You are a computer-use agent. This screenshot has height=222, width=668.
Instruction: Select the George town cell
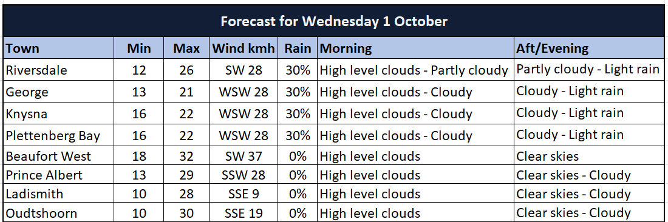59,92
